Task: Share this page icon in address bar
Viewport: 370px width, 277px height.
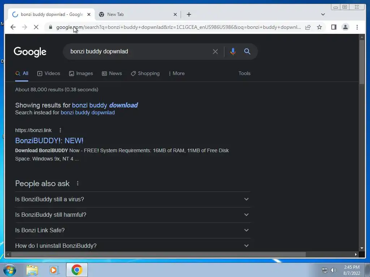Action: pos(308,27)
